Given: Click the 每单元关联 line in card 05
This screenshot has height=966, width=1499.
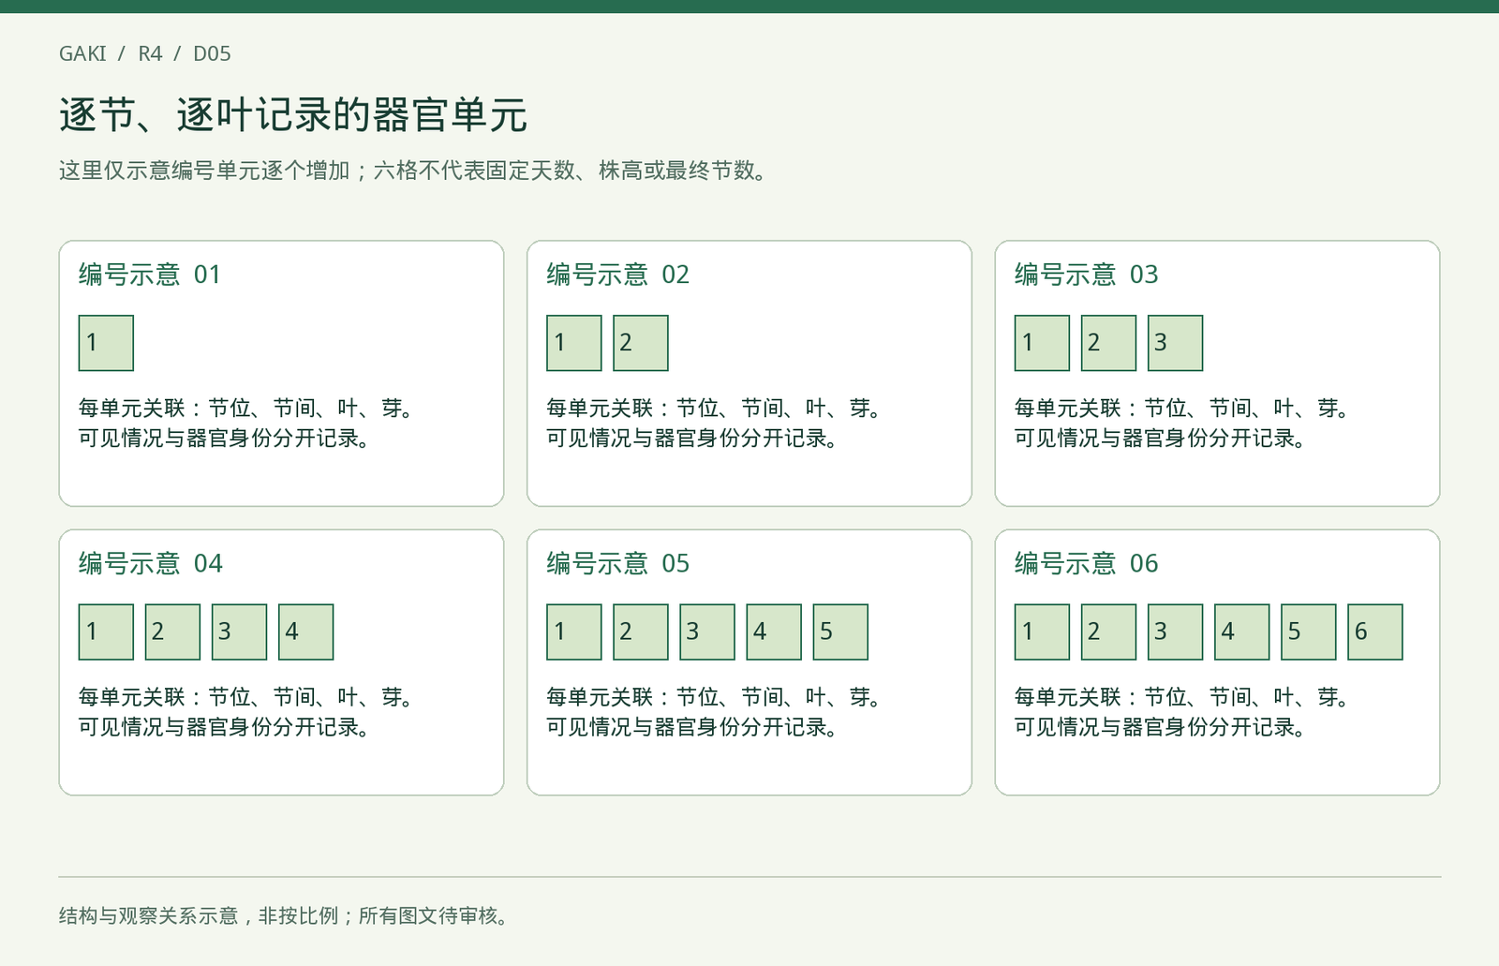Looking at the screenshot, I should [714, 697].
